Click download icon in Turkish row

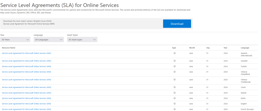tap(174, 66)
